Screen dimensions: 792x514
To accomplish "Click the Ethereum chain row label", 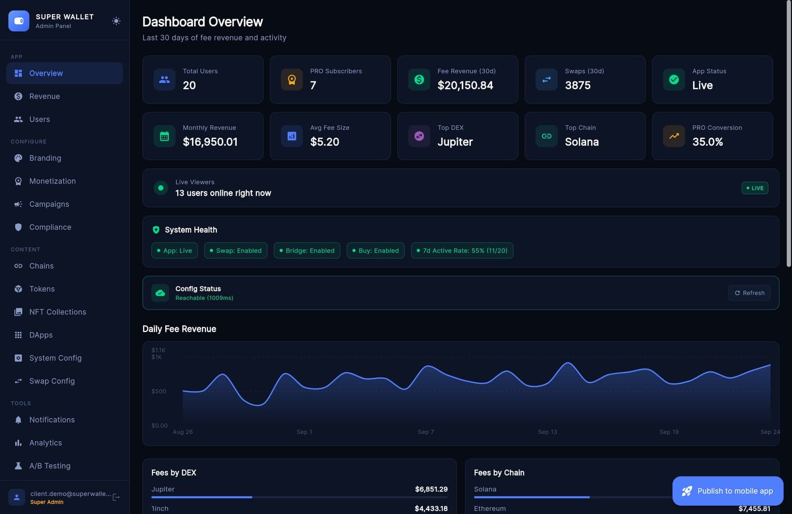I will tap(490, 509).
